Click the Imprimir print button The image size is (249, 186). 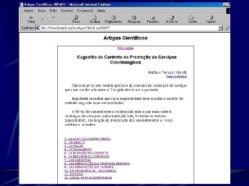(211, 19)
